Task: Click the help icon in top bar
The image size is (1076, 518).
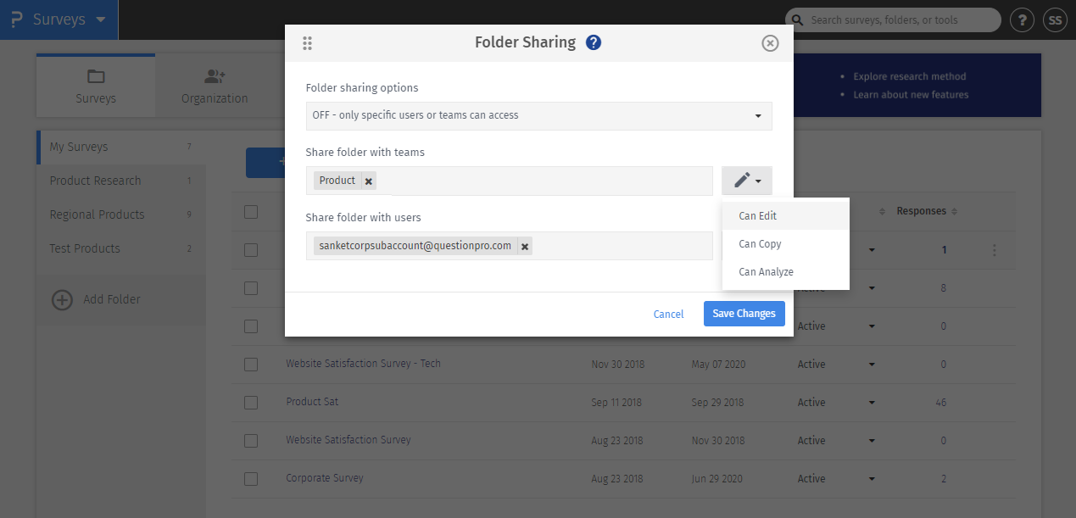Action: 1023,19
